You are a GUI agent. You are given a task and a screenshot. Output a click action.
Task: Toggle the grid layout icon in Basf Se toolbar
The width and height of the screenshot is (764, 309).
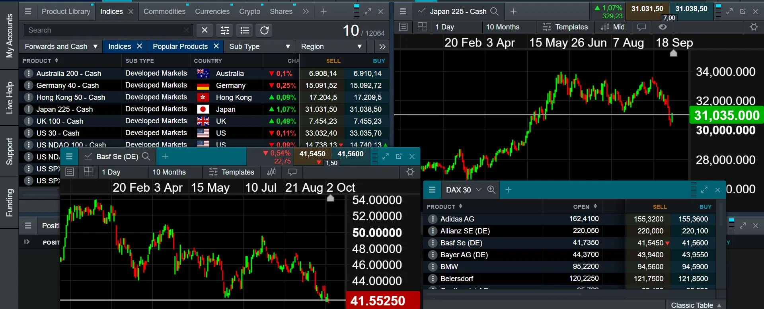tap(88, 172)
